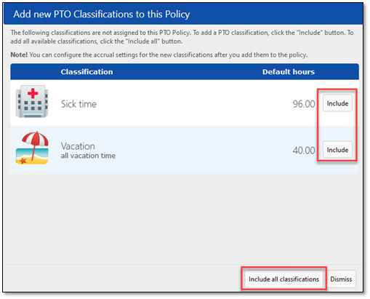Click the Default hours column header
The height and width of the screenshot is (299, 370).
289,72
